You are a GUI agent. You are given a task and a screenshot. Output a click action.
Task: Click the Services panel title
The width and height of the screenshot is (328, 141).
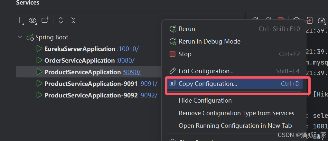[x=28, y=3]
